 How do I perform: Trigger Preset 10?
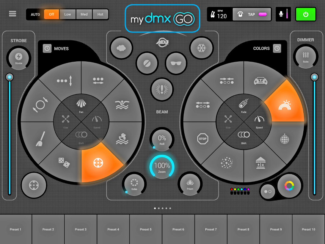308,229
